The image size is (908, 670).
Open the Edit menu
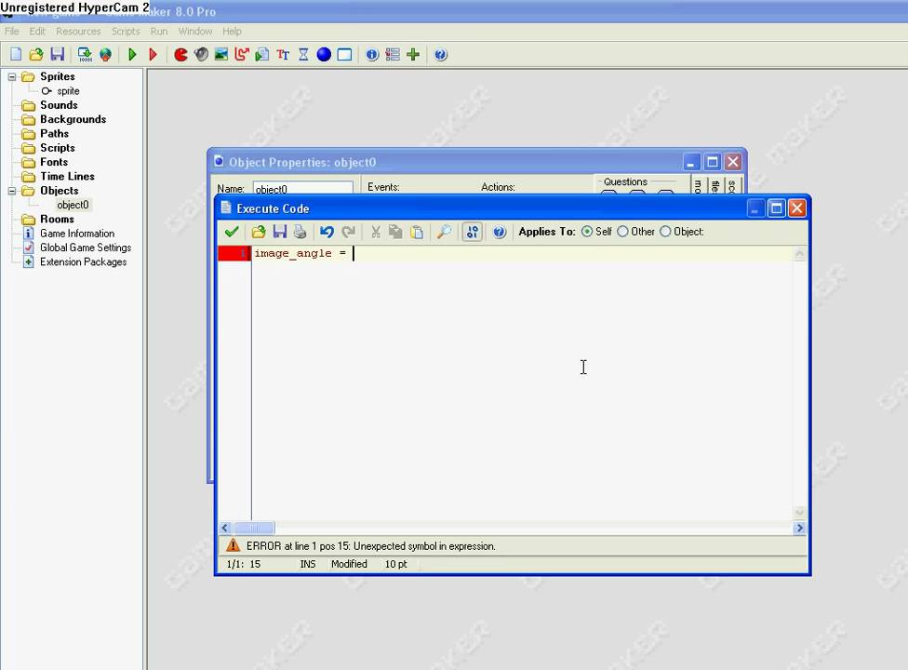37,32
